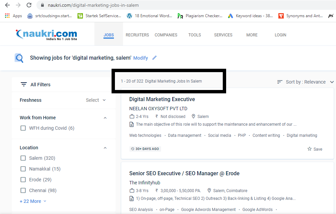This screenshot has width=336, height=214.
Task: Check the Salem (320) location filter
Action: [23, 158]
